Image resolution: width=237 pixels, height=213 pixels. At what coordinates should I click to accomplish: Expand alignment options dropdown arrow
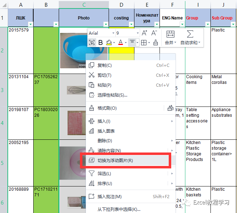[137, 43]
